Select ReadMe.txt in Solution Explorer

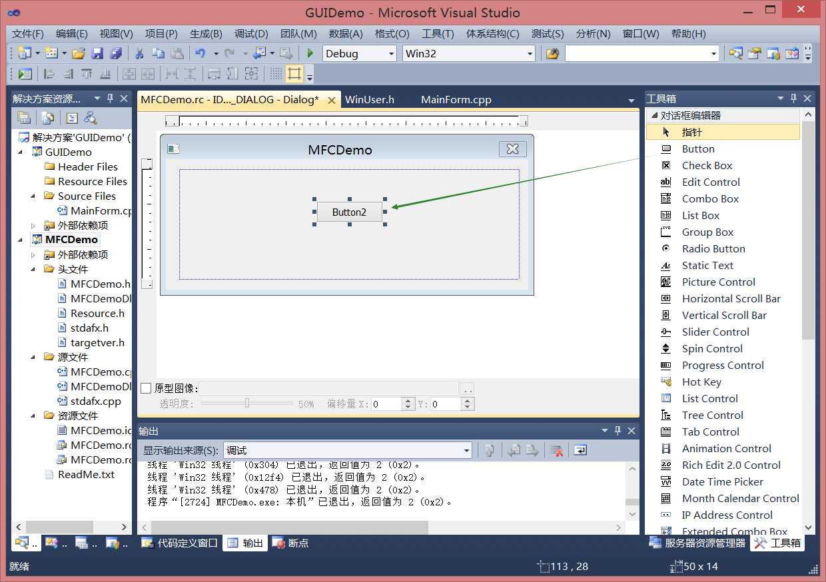tap(86, 474)
